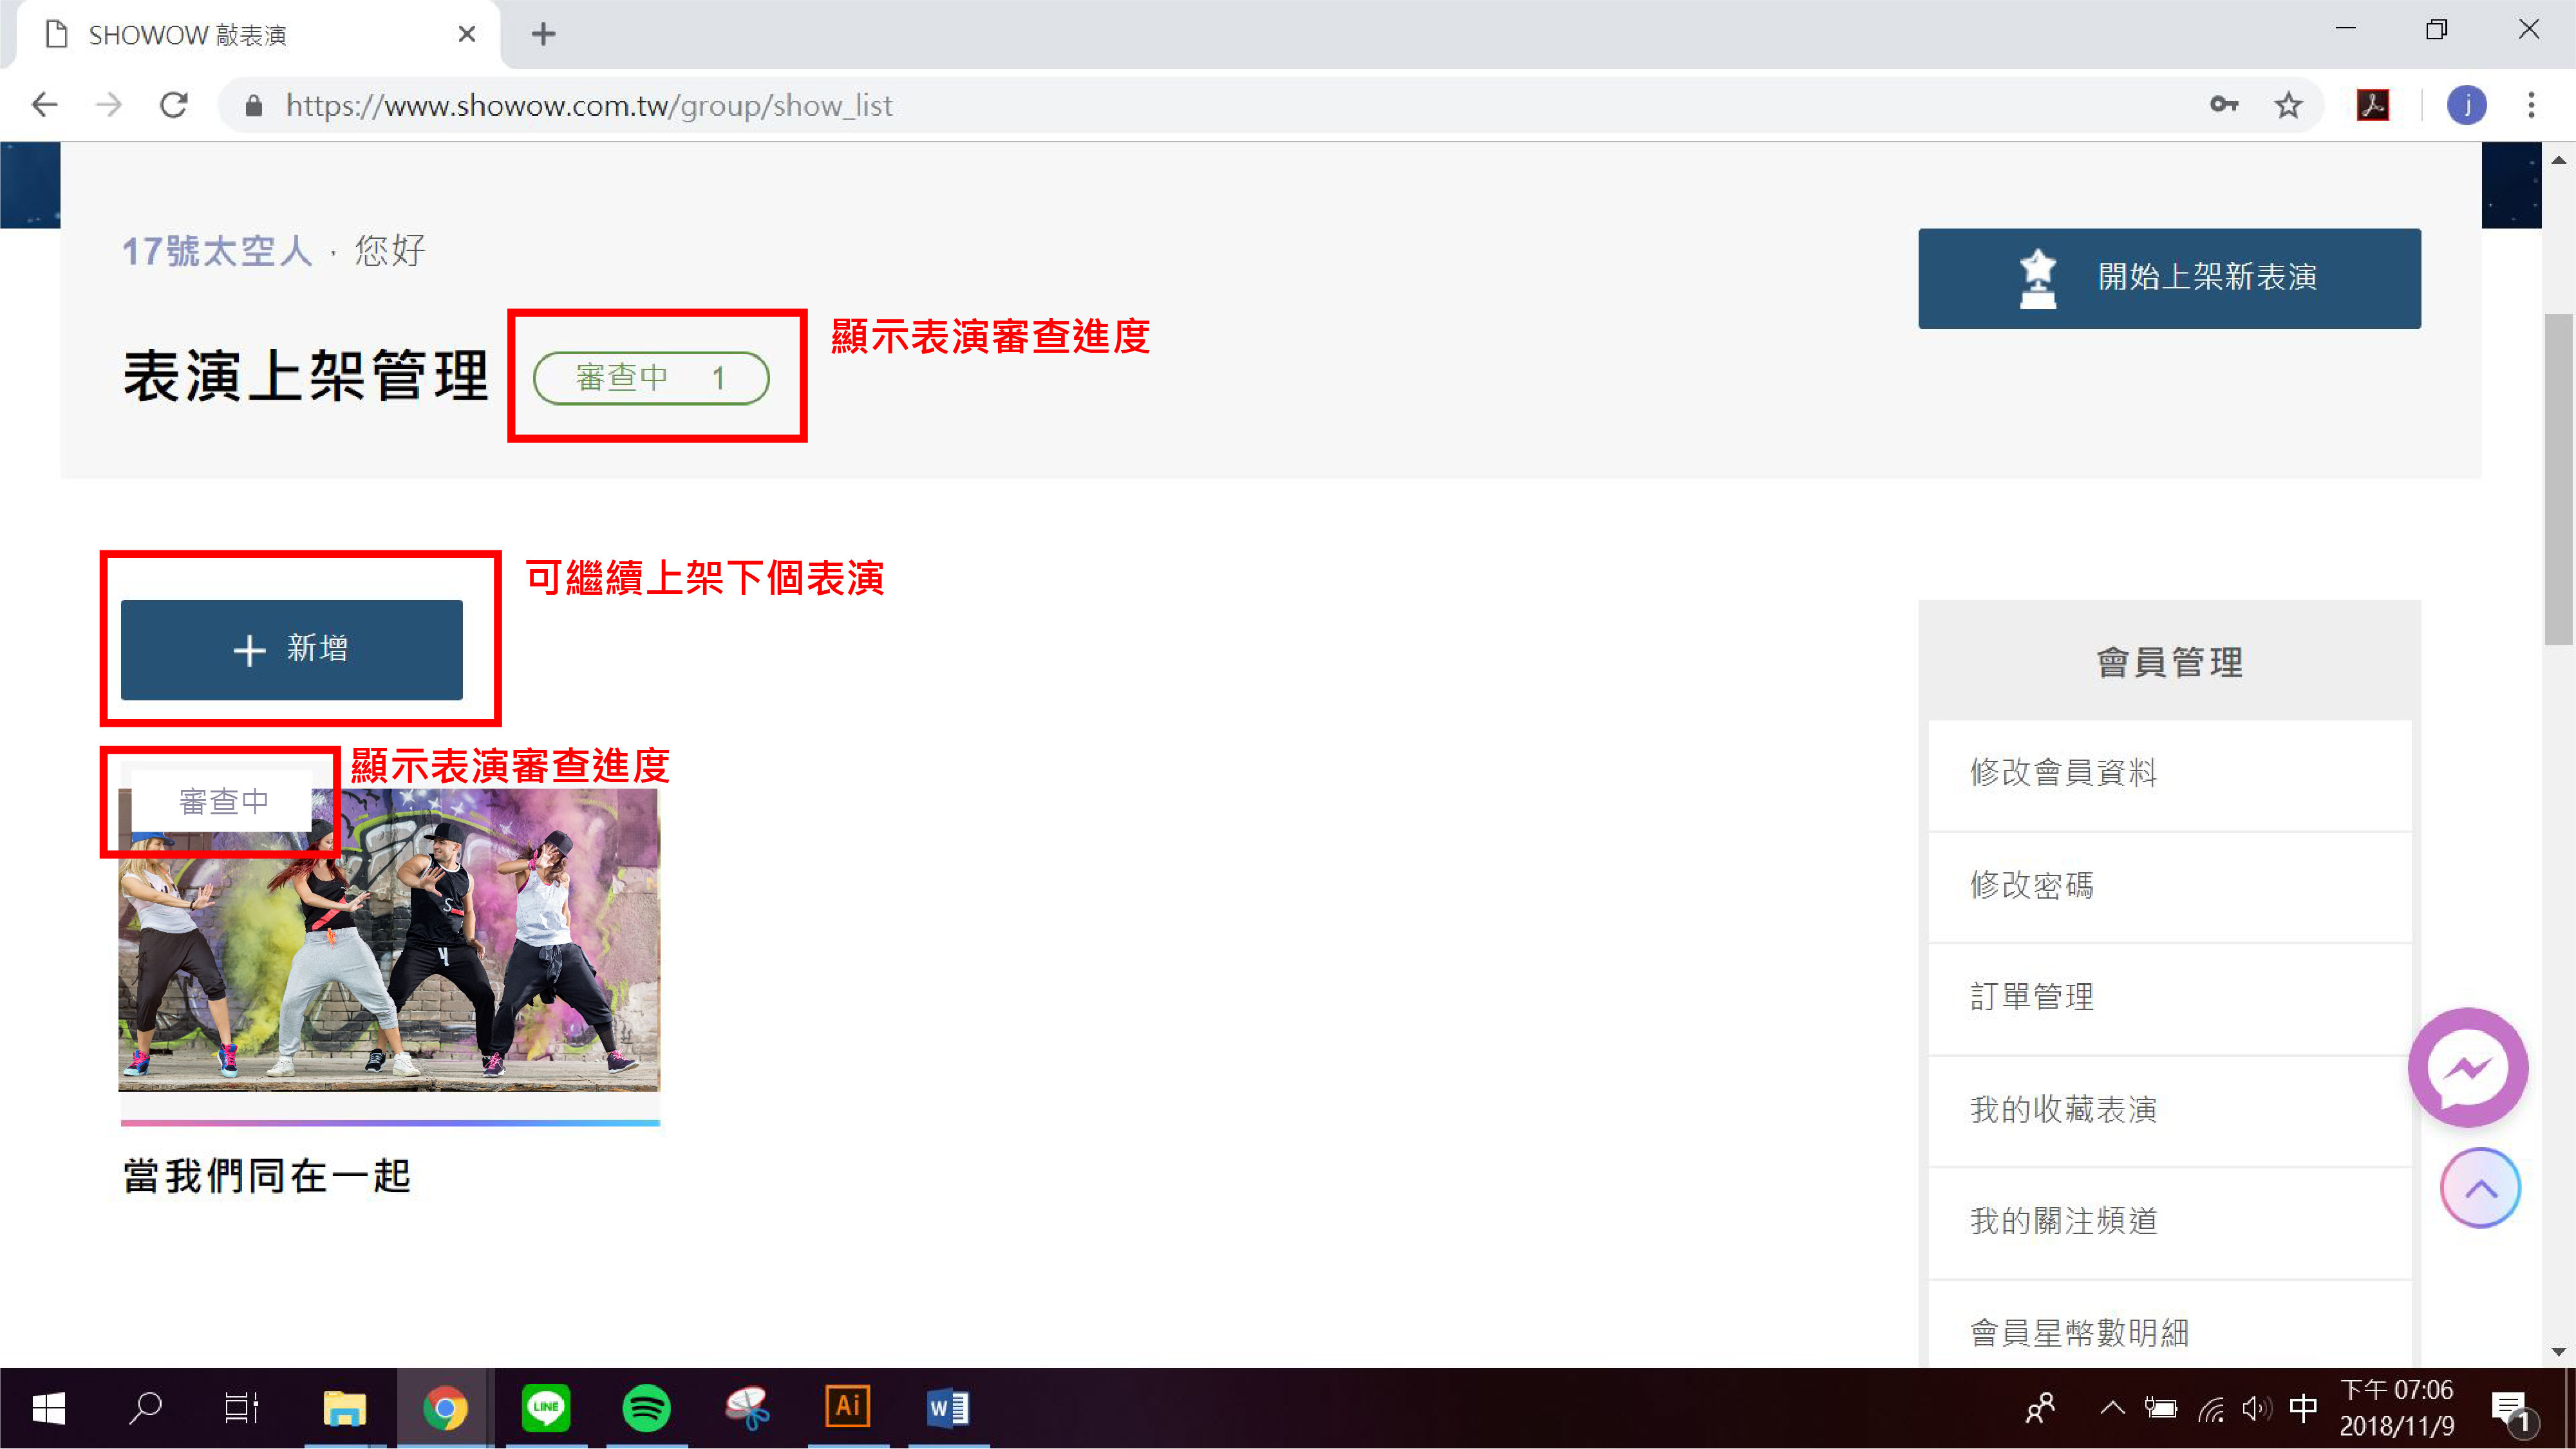Open Spotify from the taskbar
2576x1449 pixels.
(x=646, y=1408)
